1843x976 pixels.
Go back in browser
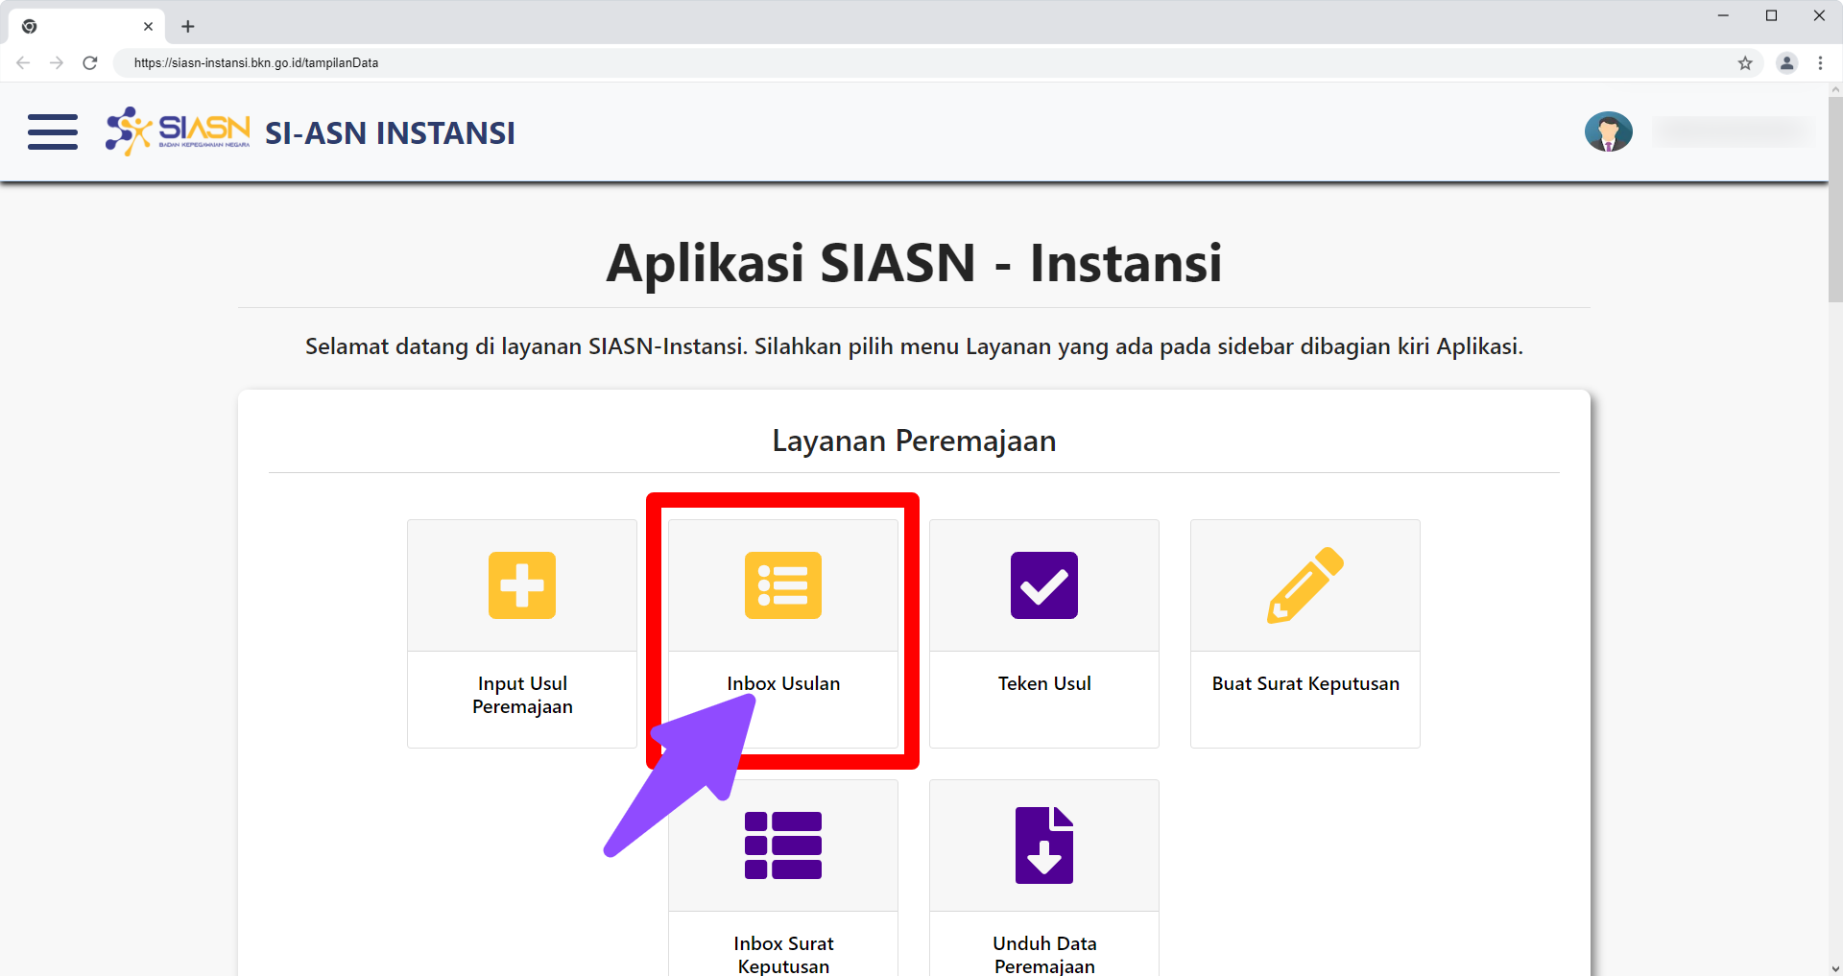coord(23,63)
